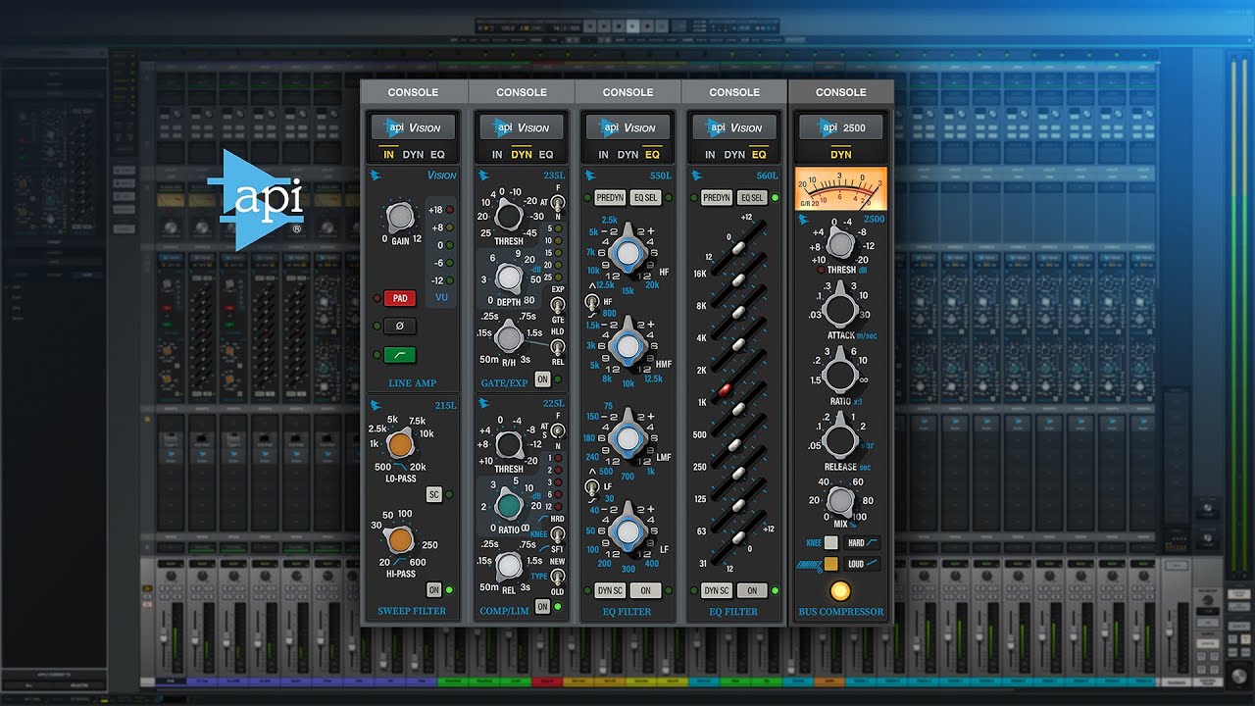Click the Line Amp GAIN knob

(x=399, y=217)
